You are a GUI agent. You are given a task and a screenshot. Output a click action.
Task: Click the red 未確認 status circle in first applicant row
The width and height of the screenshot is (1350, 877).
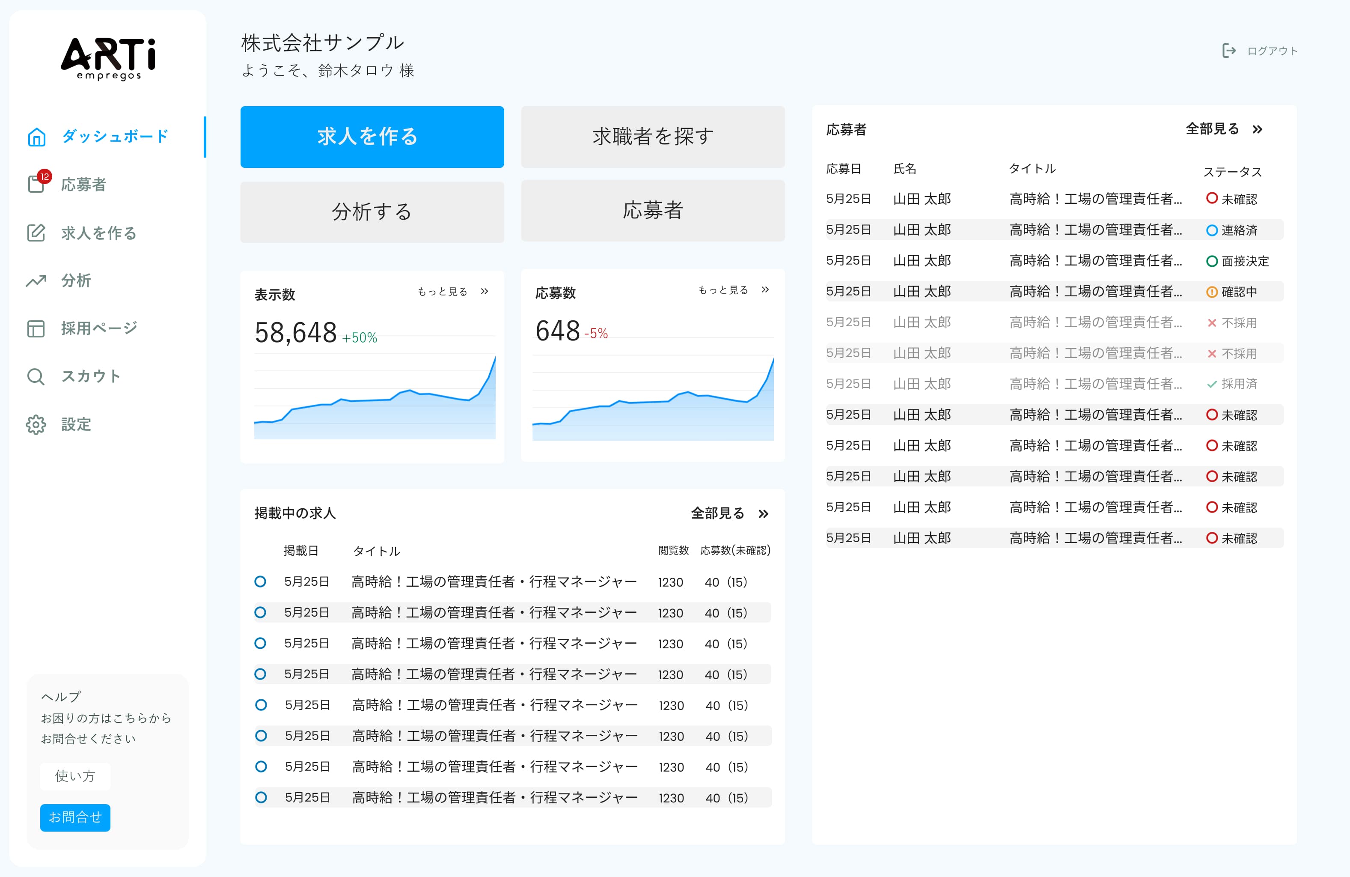pos(1212,198)
